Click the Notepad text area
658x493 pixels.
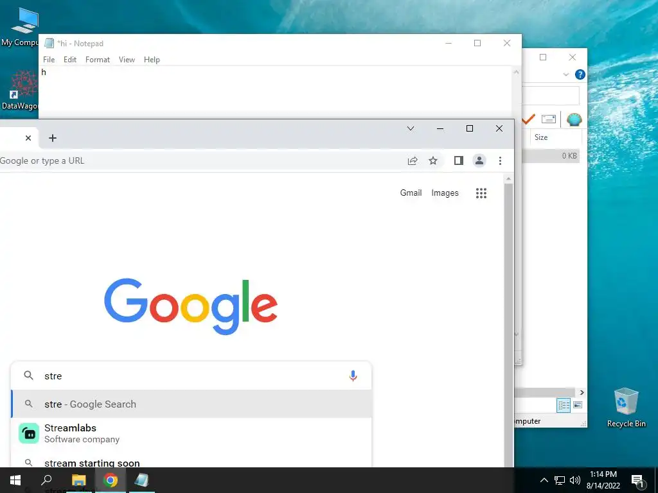(x=275, y=92)
